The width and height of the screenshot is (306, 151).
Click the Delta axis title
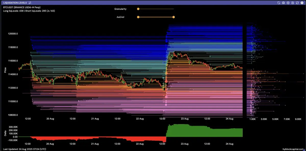pos(5,133)
